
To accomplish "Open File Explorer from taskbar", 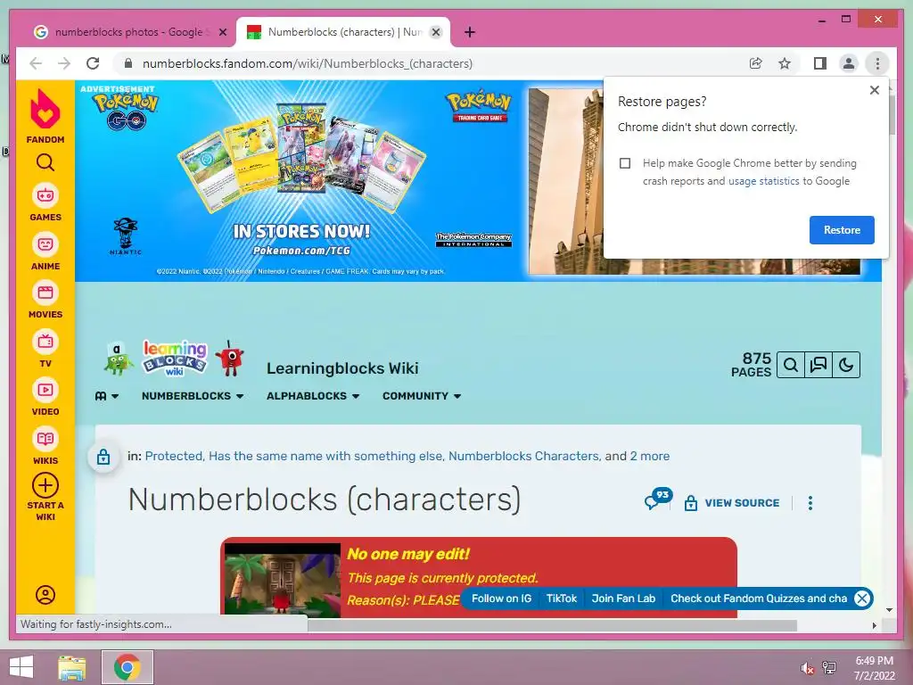I will (72, 667).
